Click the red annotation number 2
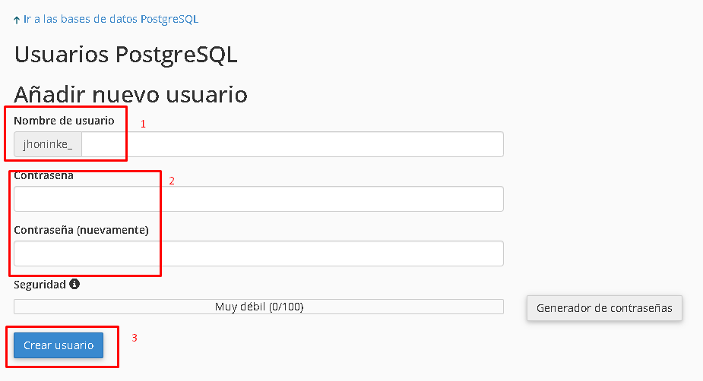Screen dimensions: 703x381 (x=171, y=181)
